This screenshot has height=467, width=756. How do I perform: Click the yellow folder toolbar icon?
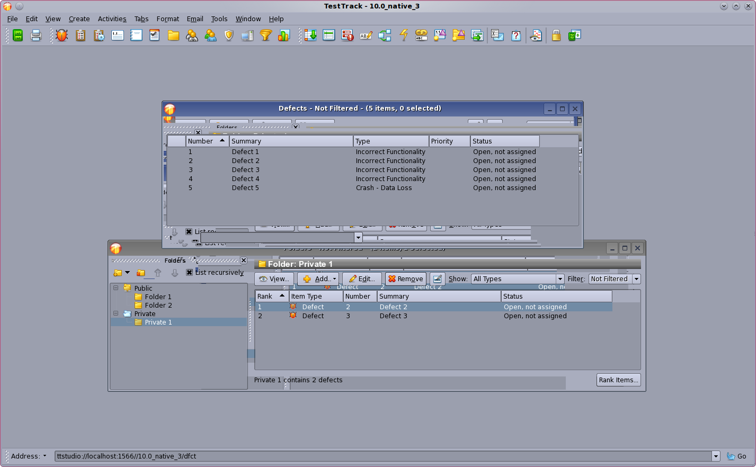click(173, 35)
